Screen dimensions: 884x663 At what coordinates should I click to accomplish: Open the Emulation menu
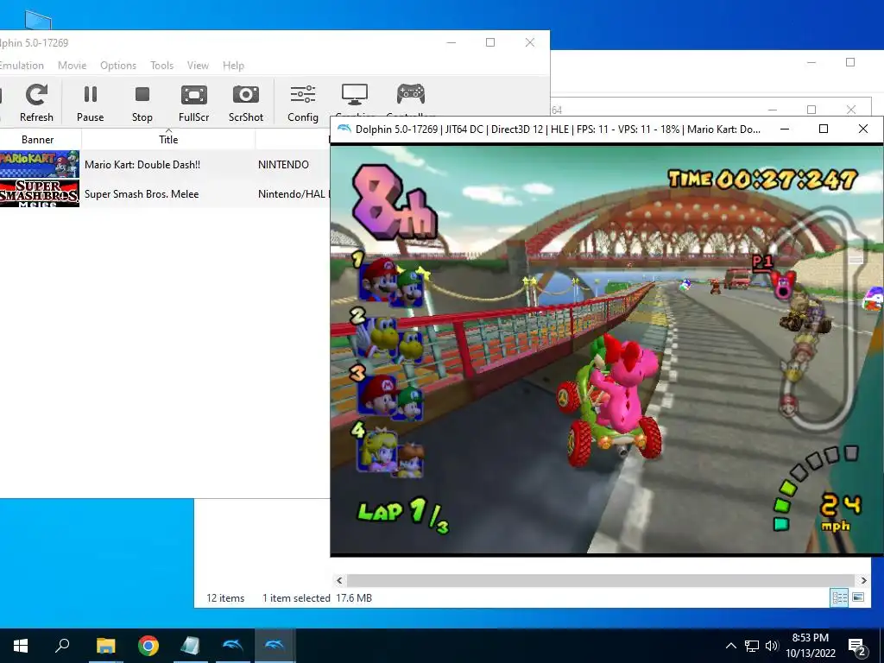[x=22, y=66]
